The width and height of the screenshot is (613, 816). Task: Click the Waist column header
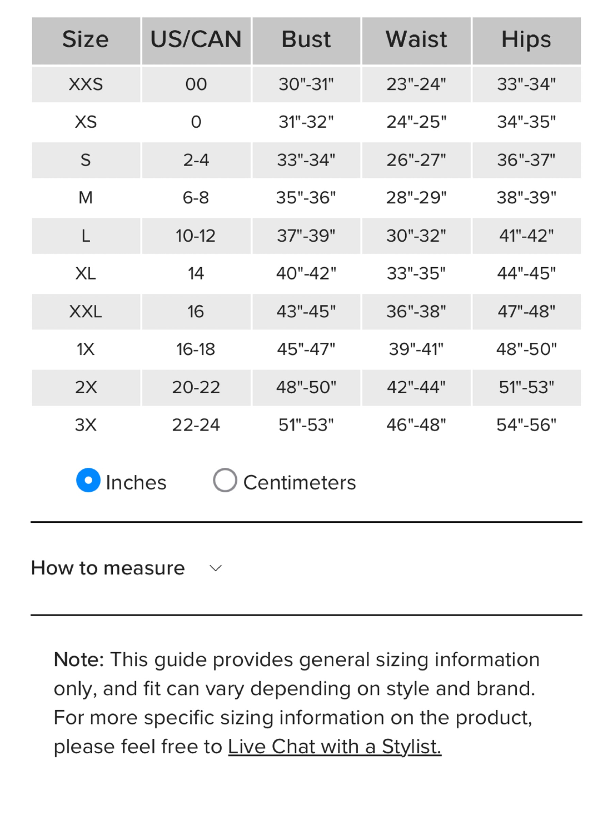click(416, 41)
